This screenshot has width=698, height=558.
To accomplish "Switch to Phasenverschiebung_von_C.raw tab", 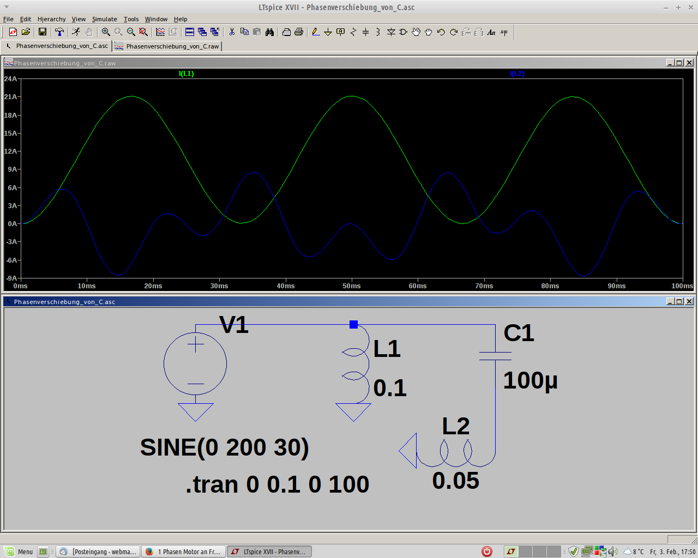I will pyautogui.click(x=167, y=46).
